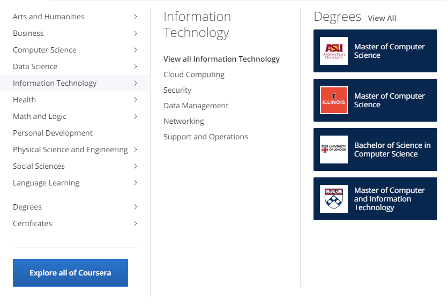
Task: Expand the Physical Science and Engineering chevron
Action: click(136, 150)
